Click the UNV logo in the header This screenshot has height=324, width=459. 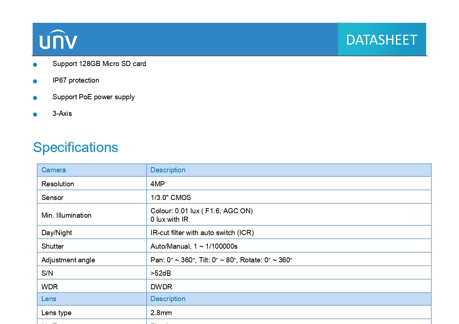click(x=58, y=39)
